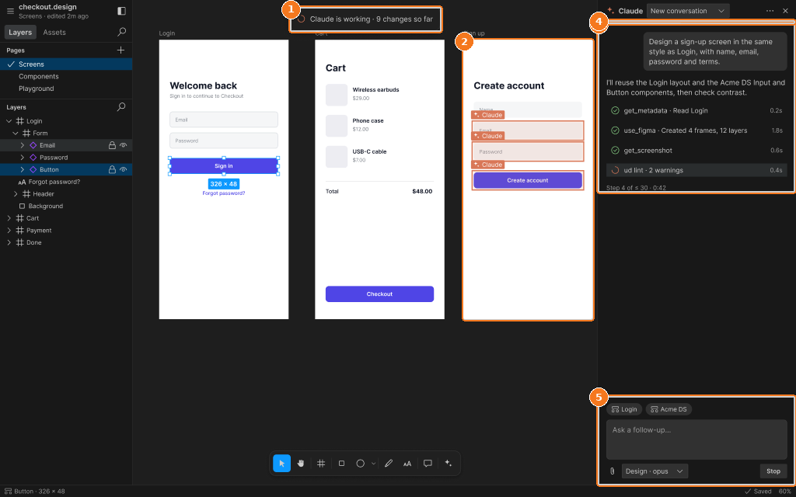Open the AI sparkle tool in the toolbar
Viewport: 796px width, 497px height.
[449, 463]
